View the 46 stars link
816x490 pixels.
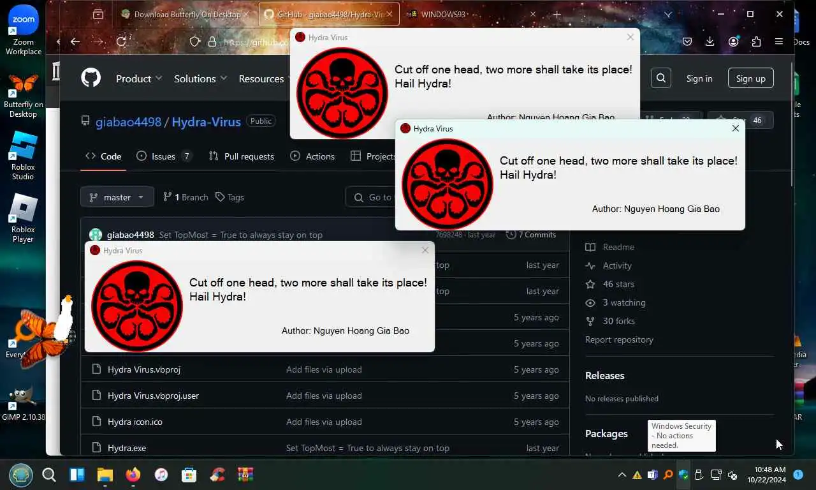tap(610, 284)
